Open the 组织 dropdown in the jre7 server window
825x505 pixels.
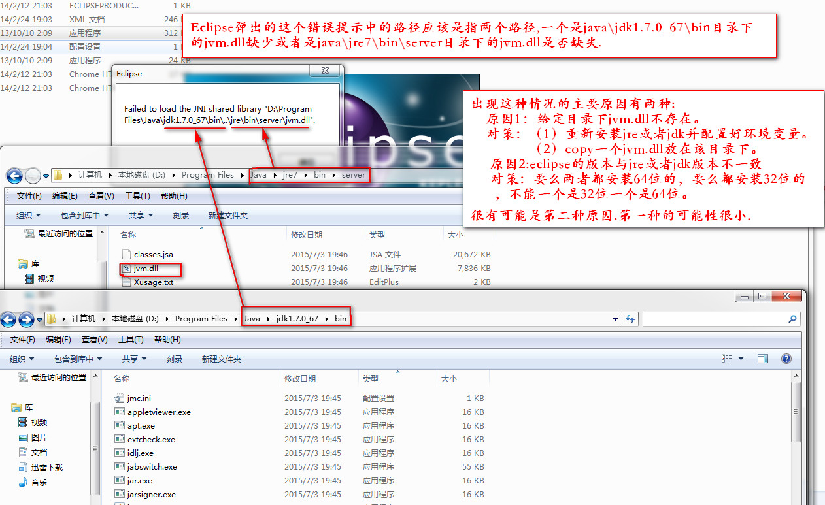pos(28,215)
